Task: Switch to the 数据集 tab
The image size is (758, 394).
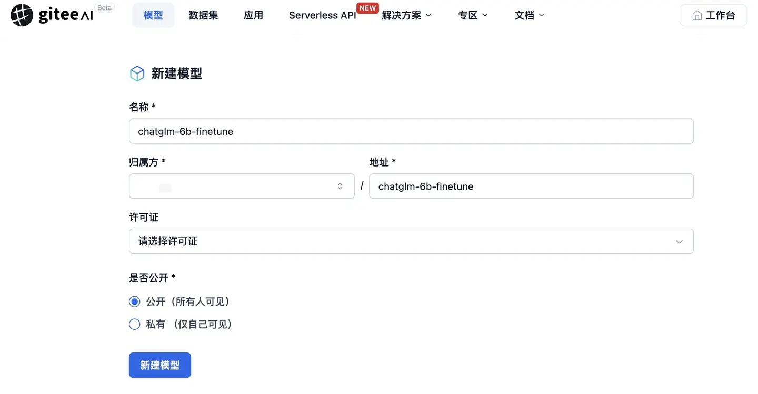Action: [x=203, y=15]
